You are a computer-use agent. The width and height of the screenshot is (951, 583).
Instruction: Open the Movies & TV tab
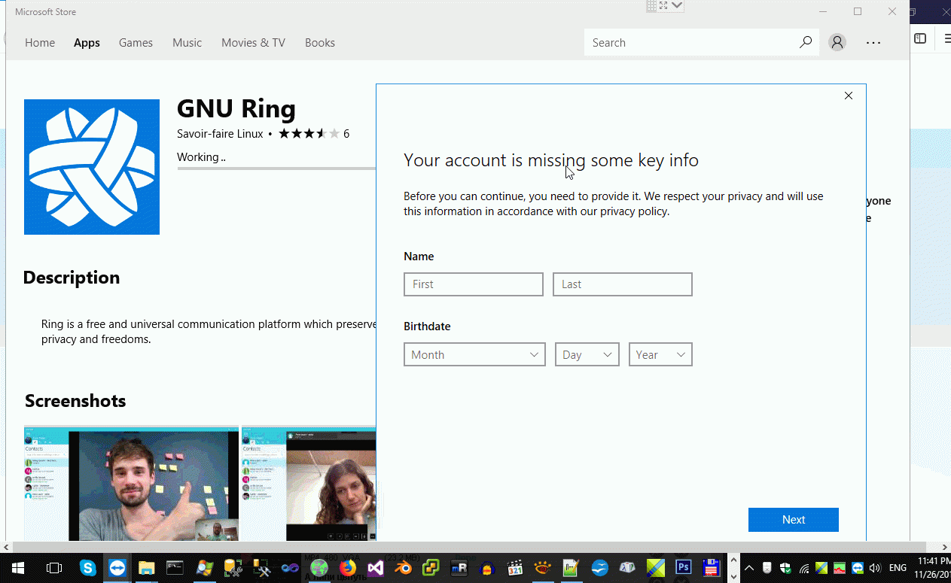point(253,43)
